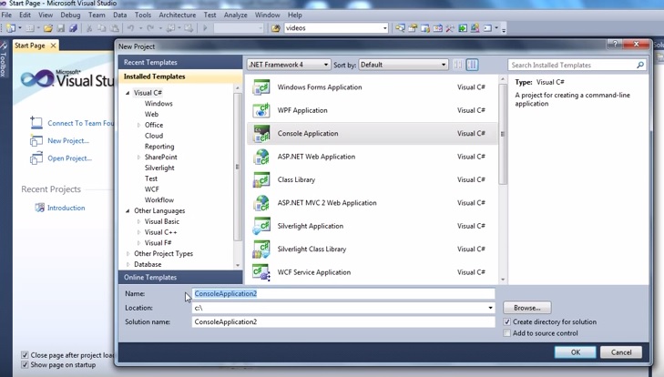Viewport: 664px width, 377px height.
Task: Open the Properties Window toolbar icon
Action: (x=413, y=28)
